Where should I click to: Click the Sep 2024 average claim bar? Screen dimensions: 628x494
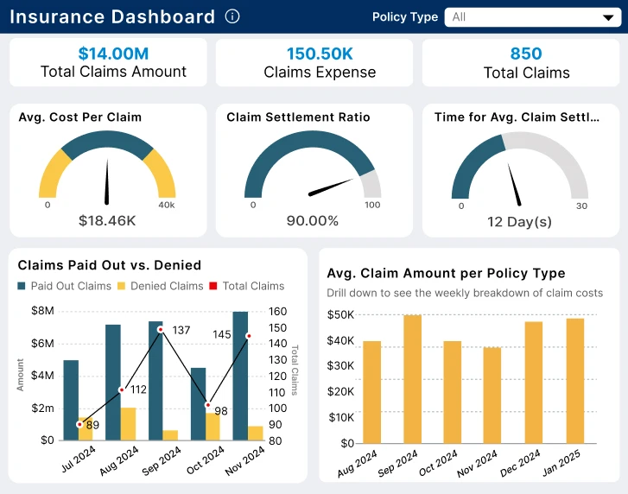click(x=412, y=378)
